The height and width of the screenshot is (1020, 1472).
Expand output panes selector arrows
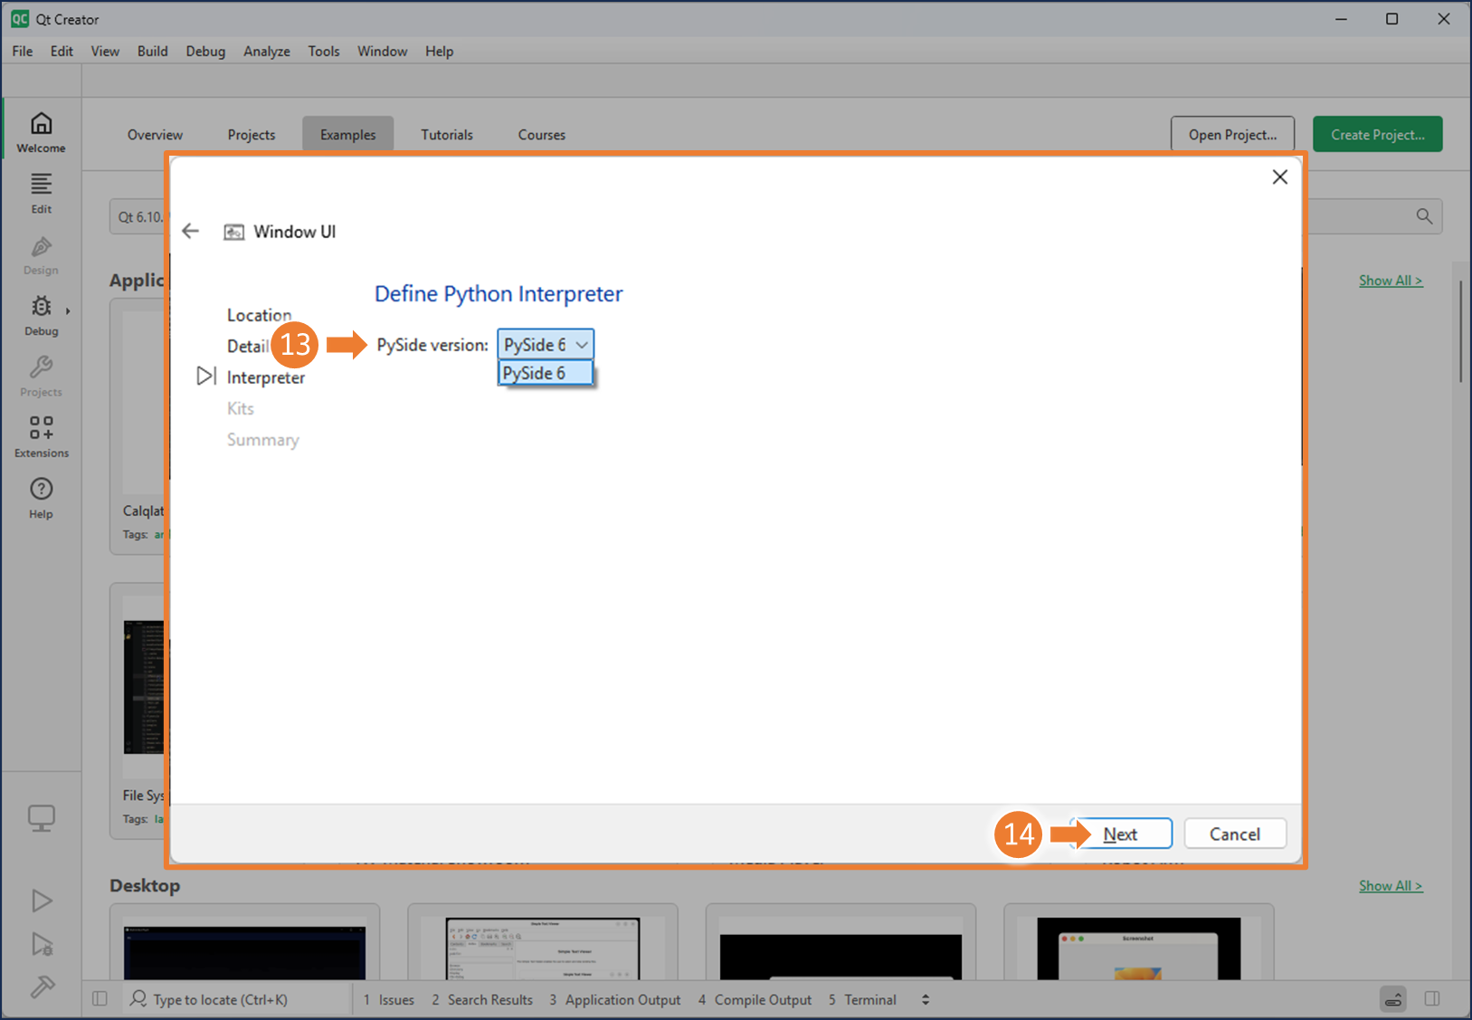click(x=925, y=999)
